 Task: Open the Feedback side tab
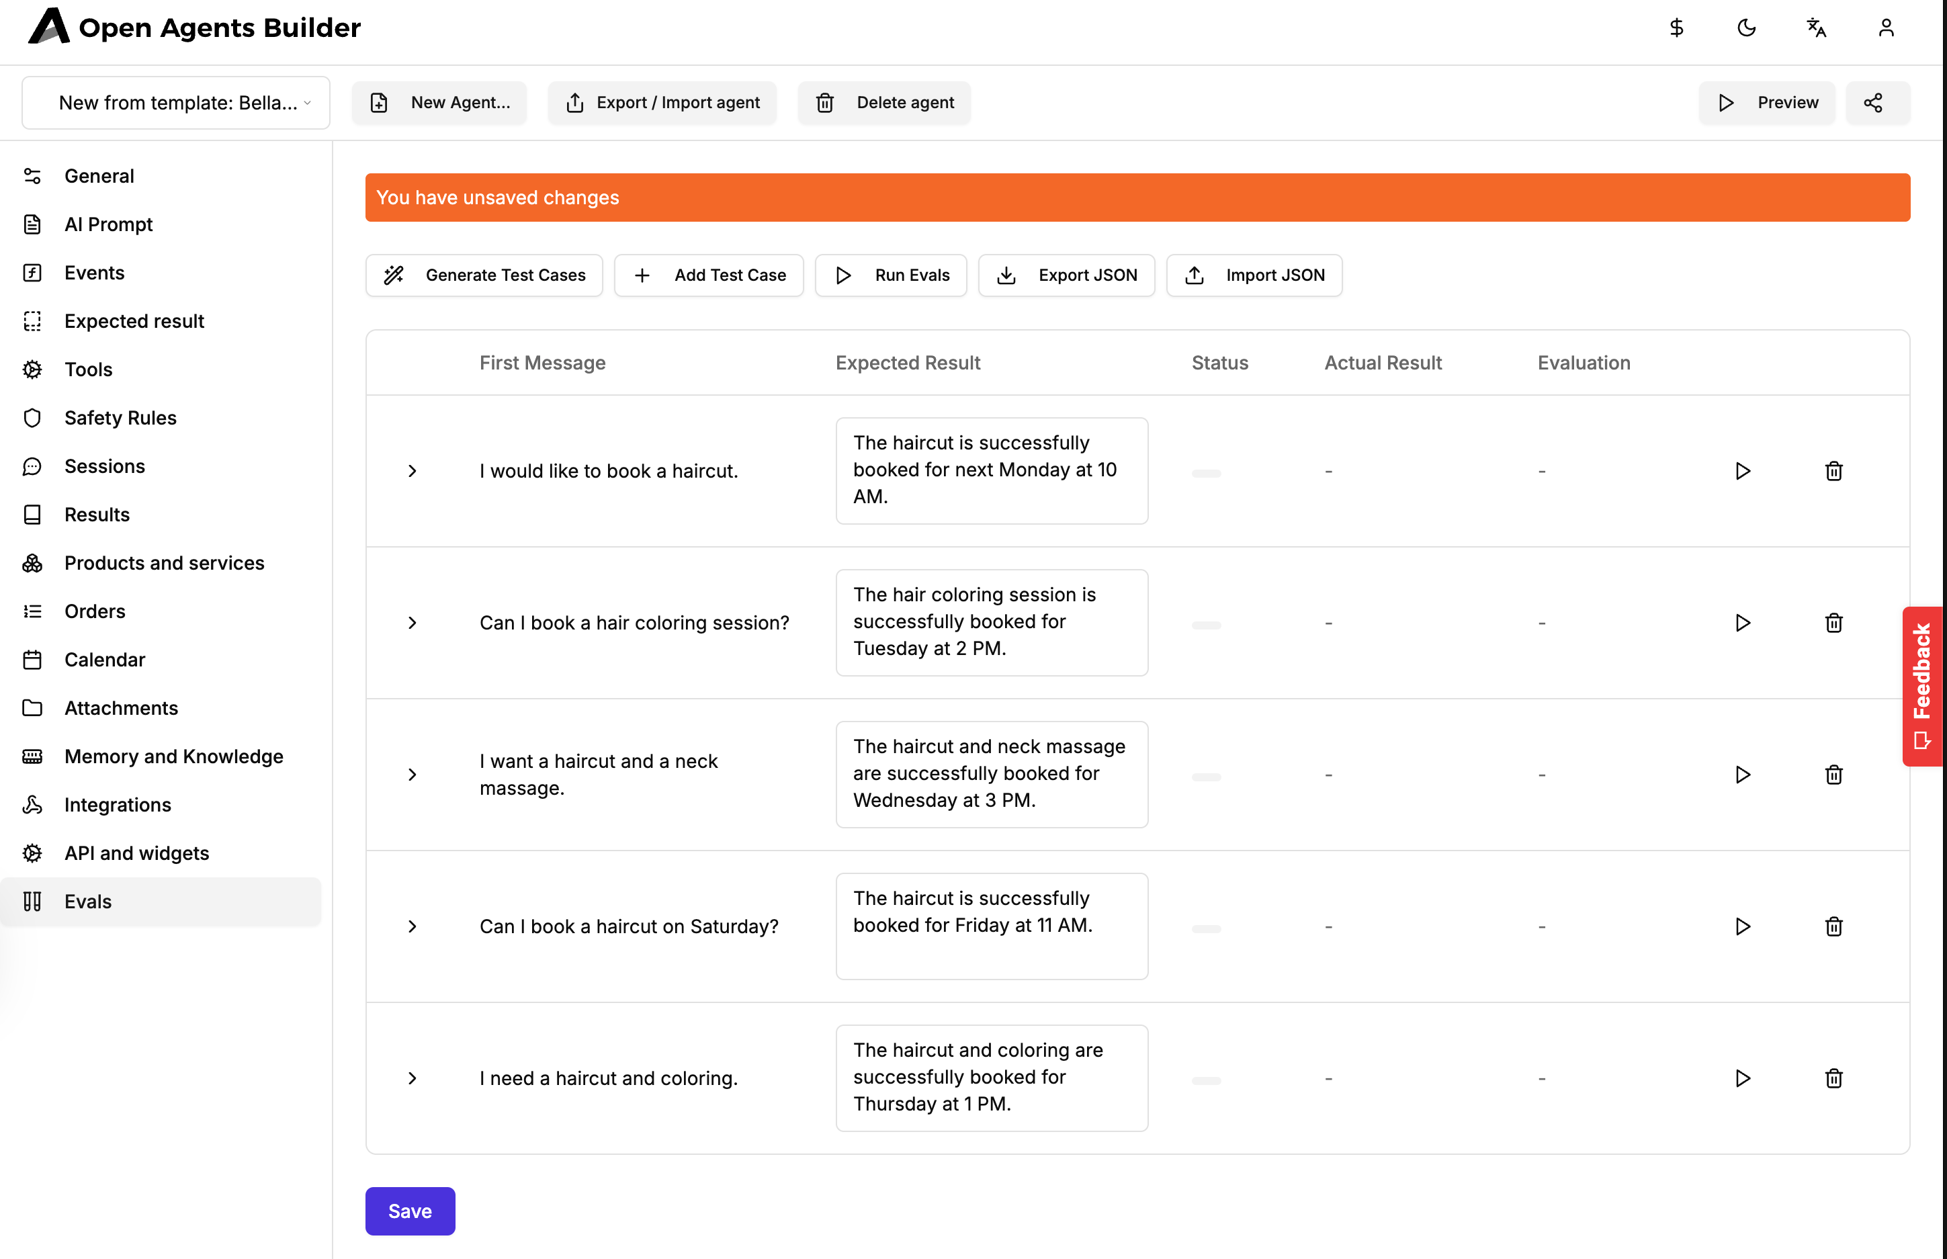[x=1923, y=686]
